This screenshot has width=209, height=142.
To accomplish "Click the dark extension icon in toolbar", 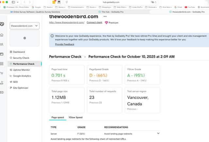I will [59, 2].
